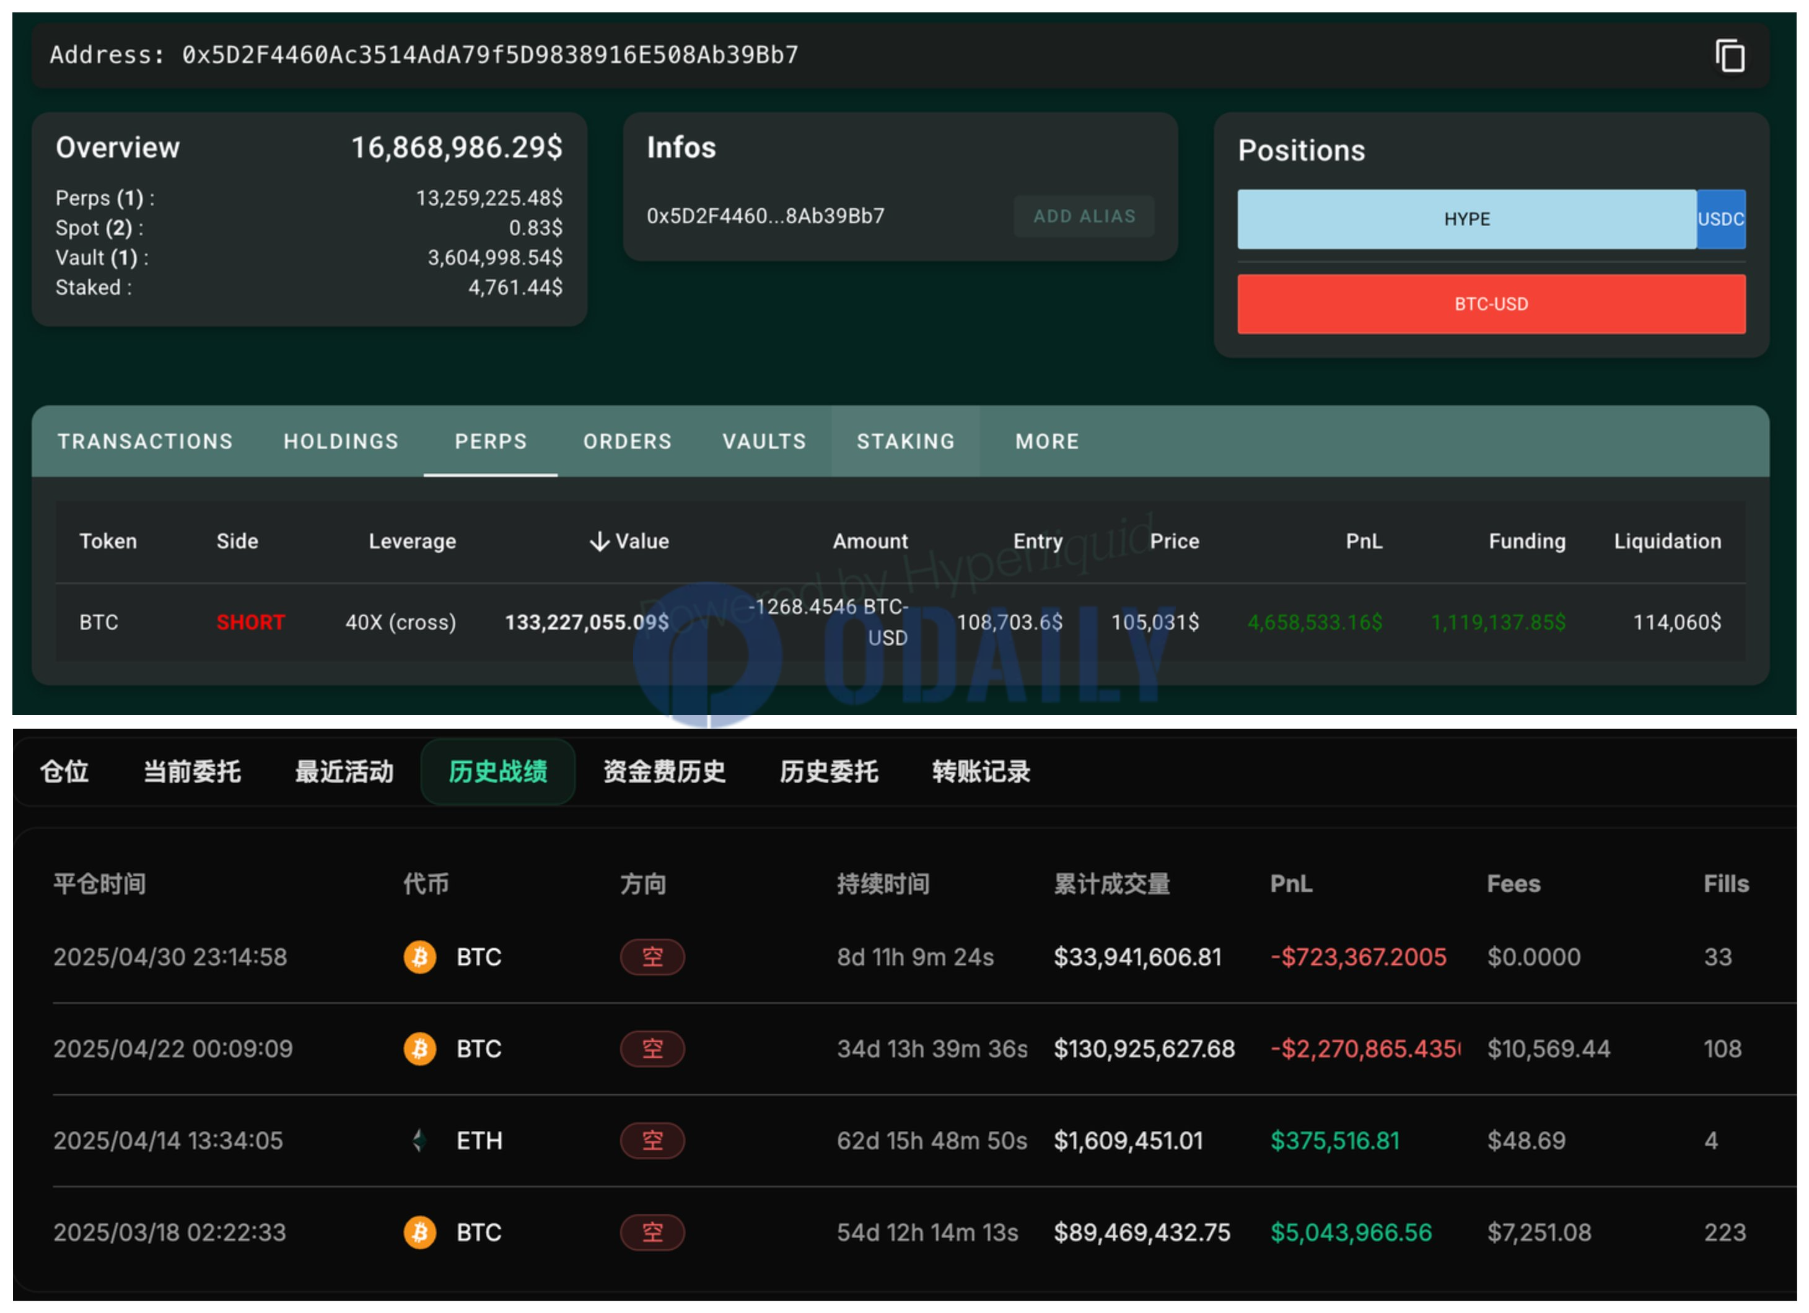Copy the wallet address using copy icon

pos(1729,56)
